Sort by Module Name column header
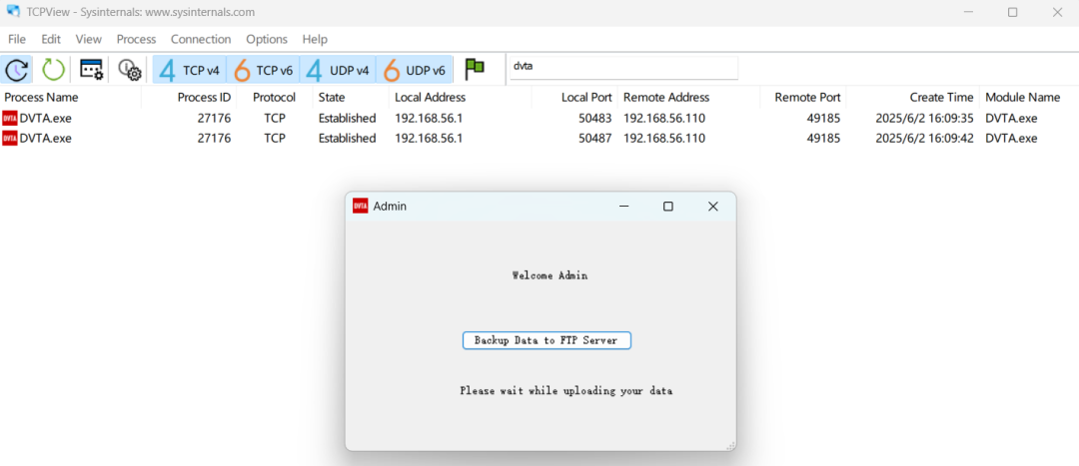This screenshot has height=466, width=1079. click(x=1029, y=97)
